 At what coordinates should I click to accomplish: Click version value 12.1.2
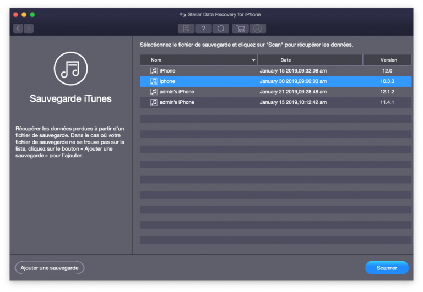[x=387, y=92]
